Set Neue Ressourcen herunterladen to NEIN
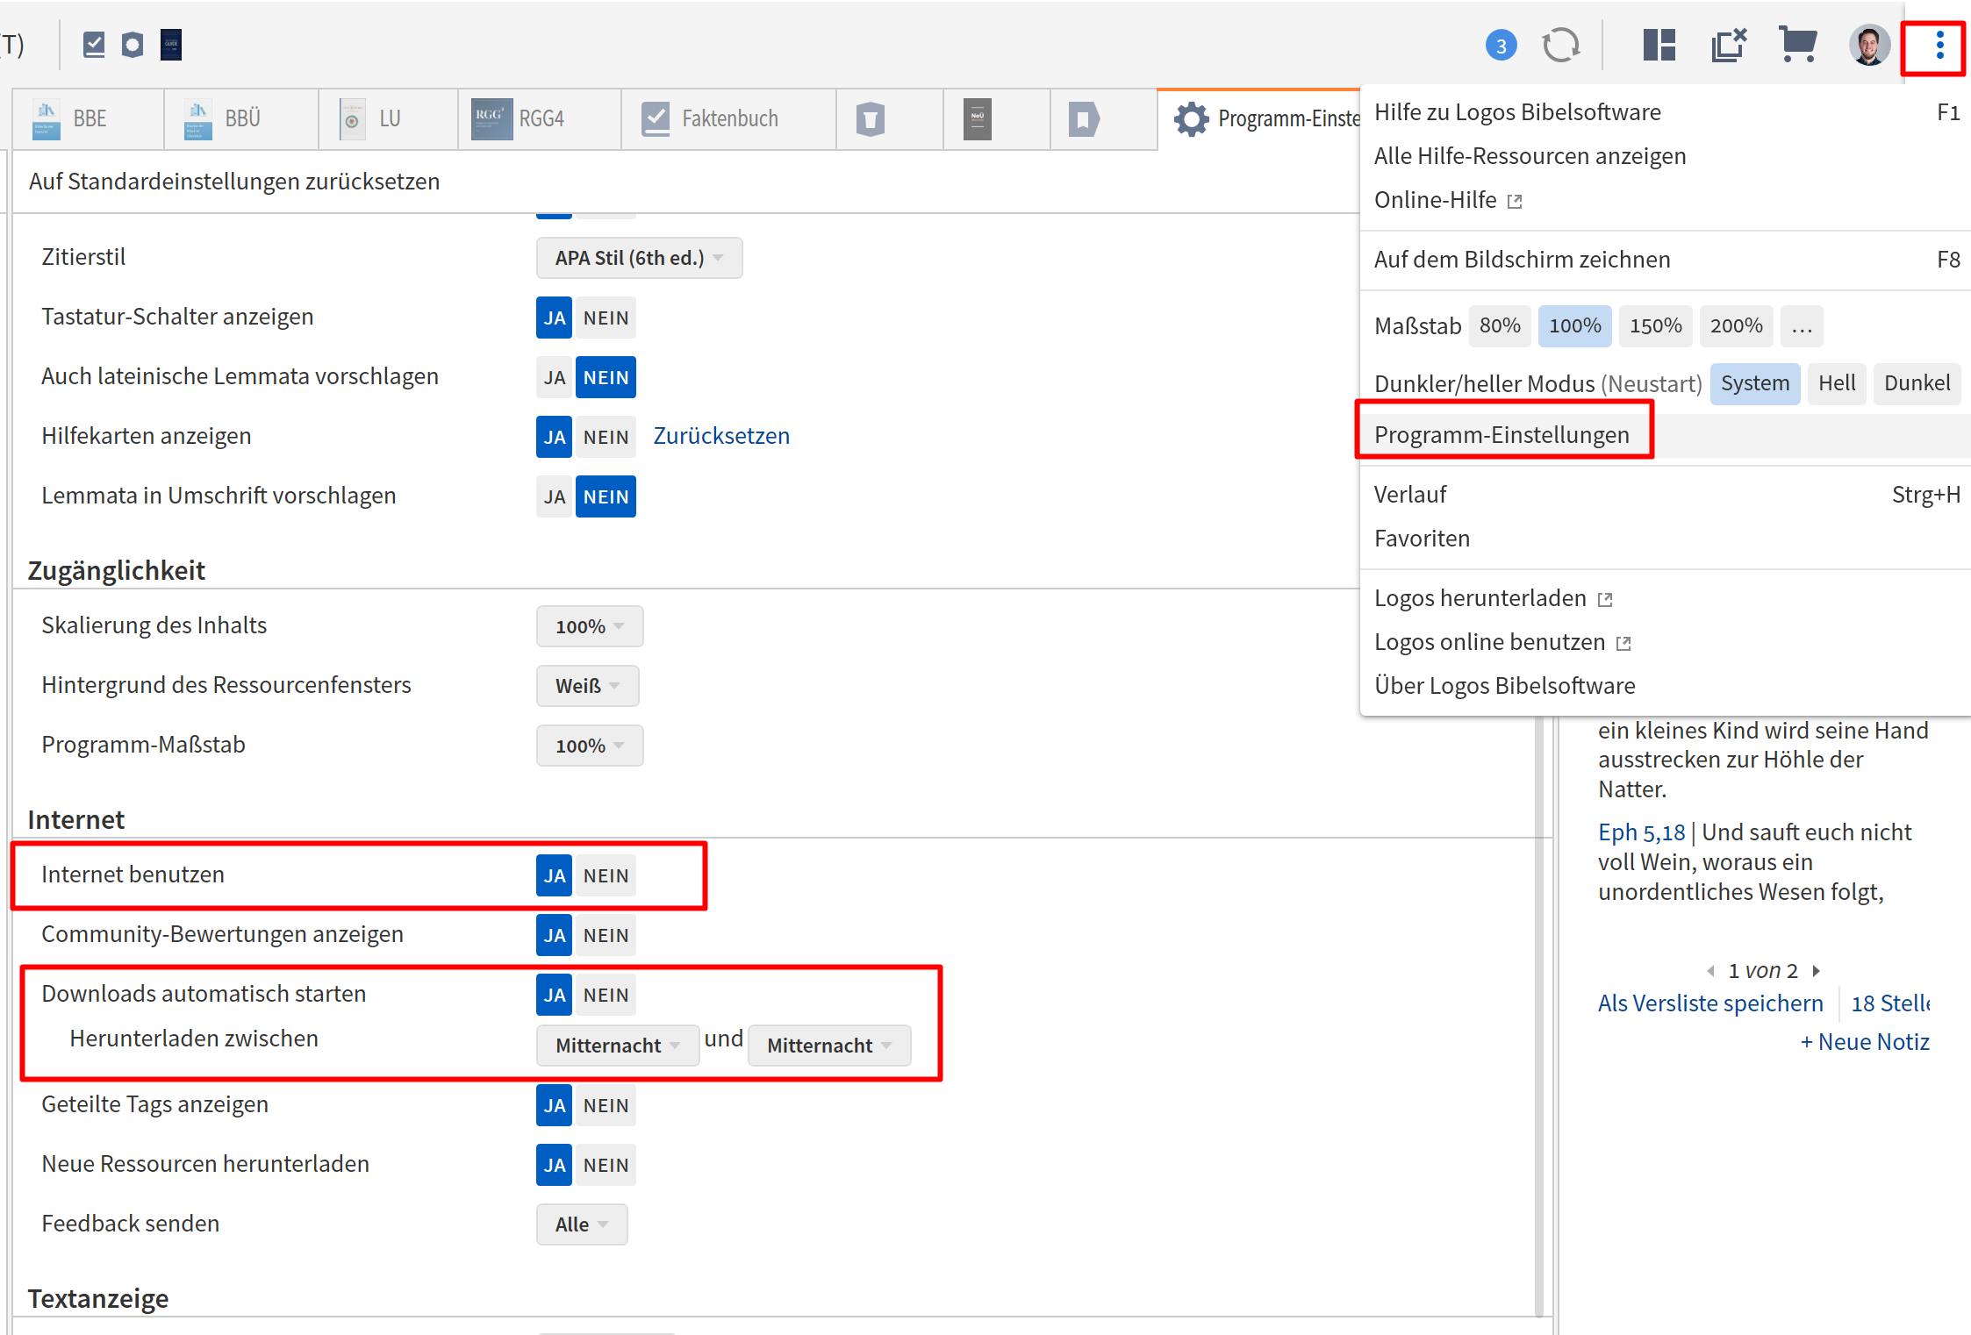1971x1335 pixels. [606, 1165]
